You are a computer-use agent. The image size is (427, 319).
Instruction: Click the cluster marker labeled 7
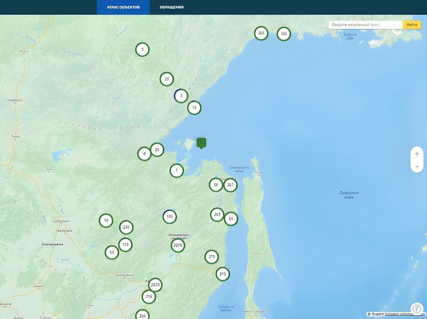[x=177, y=171]
